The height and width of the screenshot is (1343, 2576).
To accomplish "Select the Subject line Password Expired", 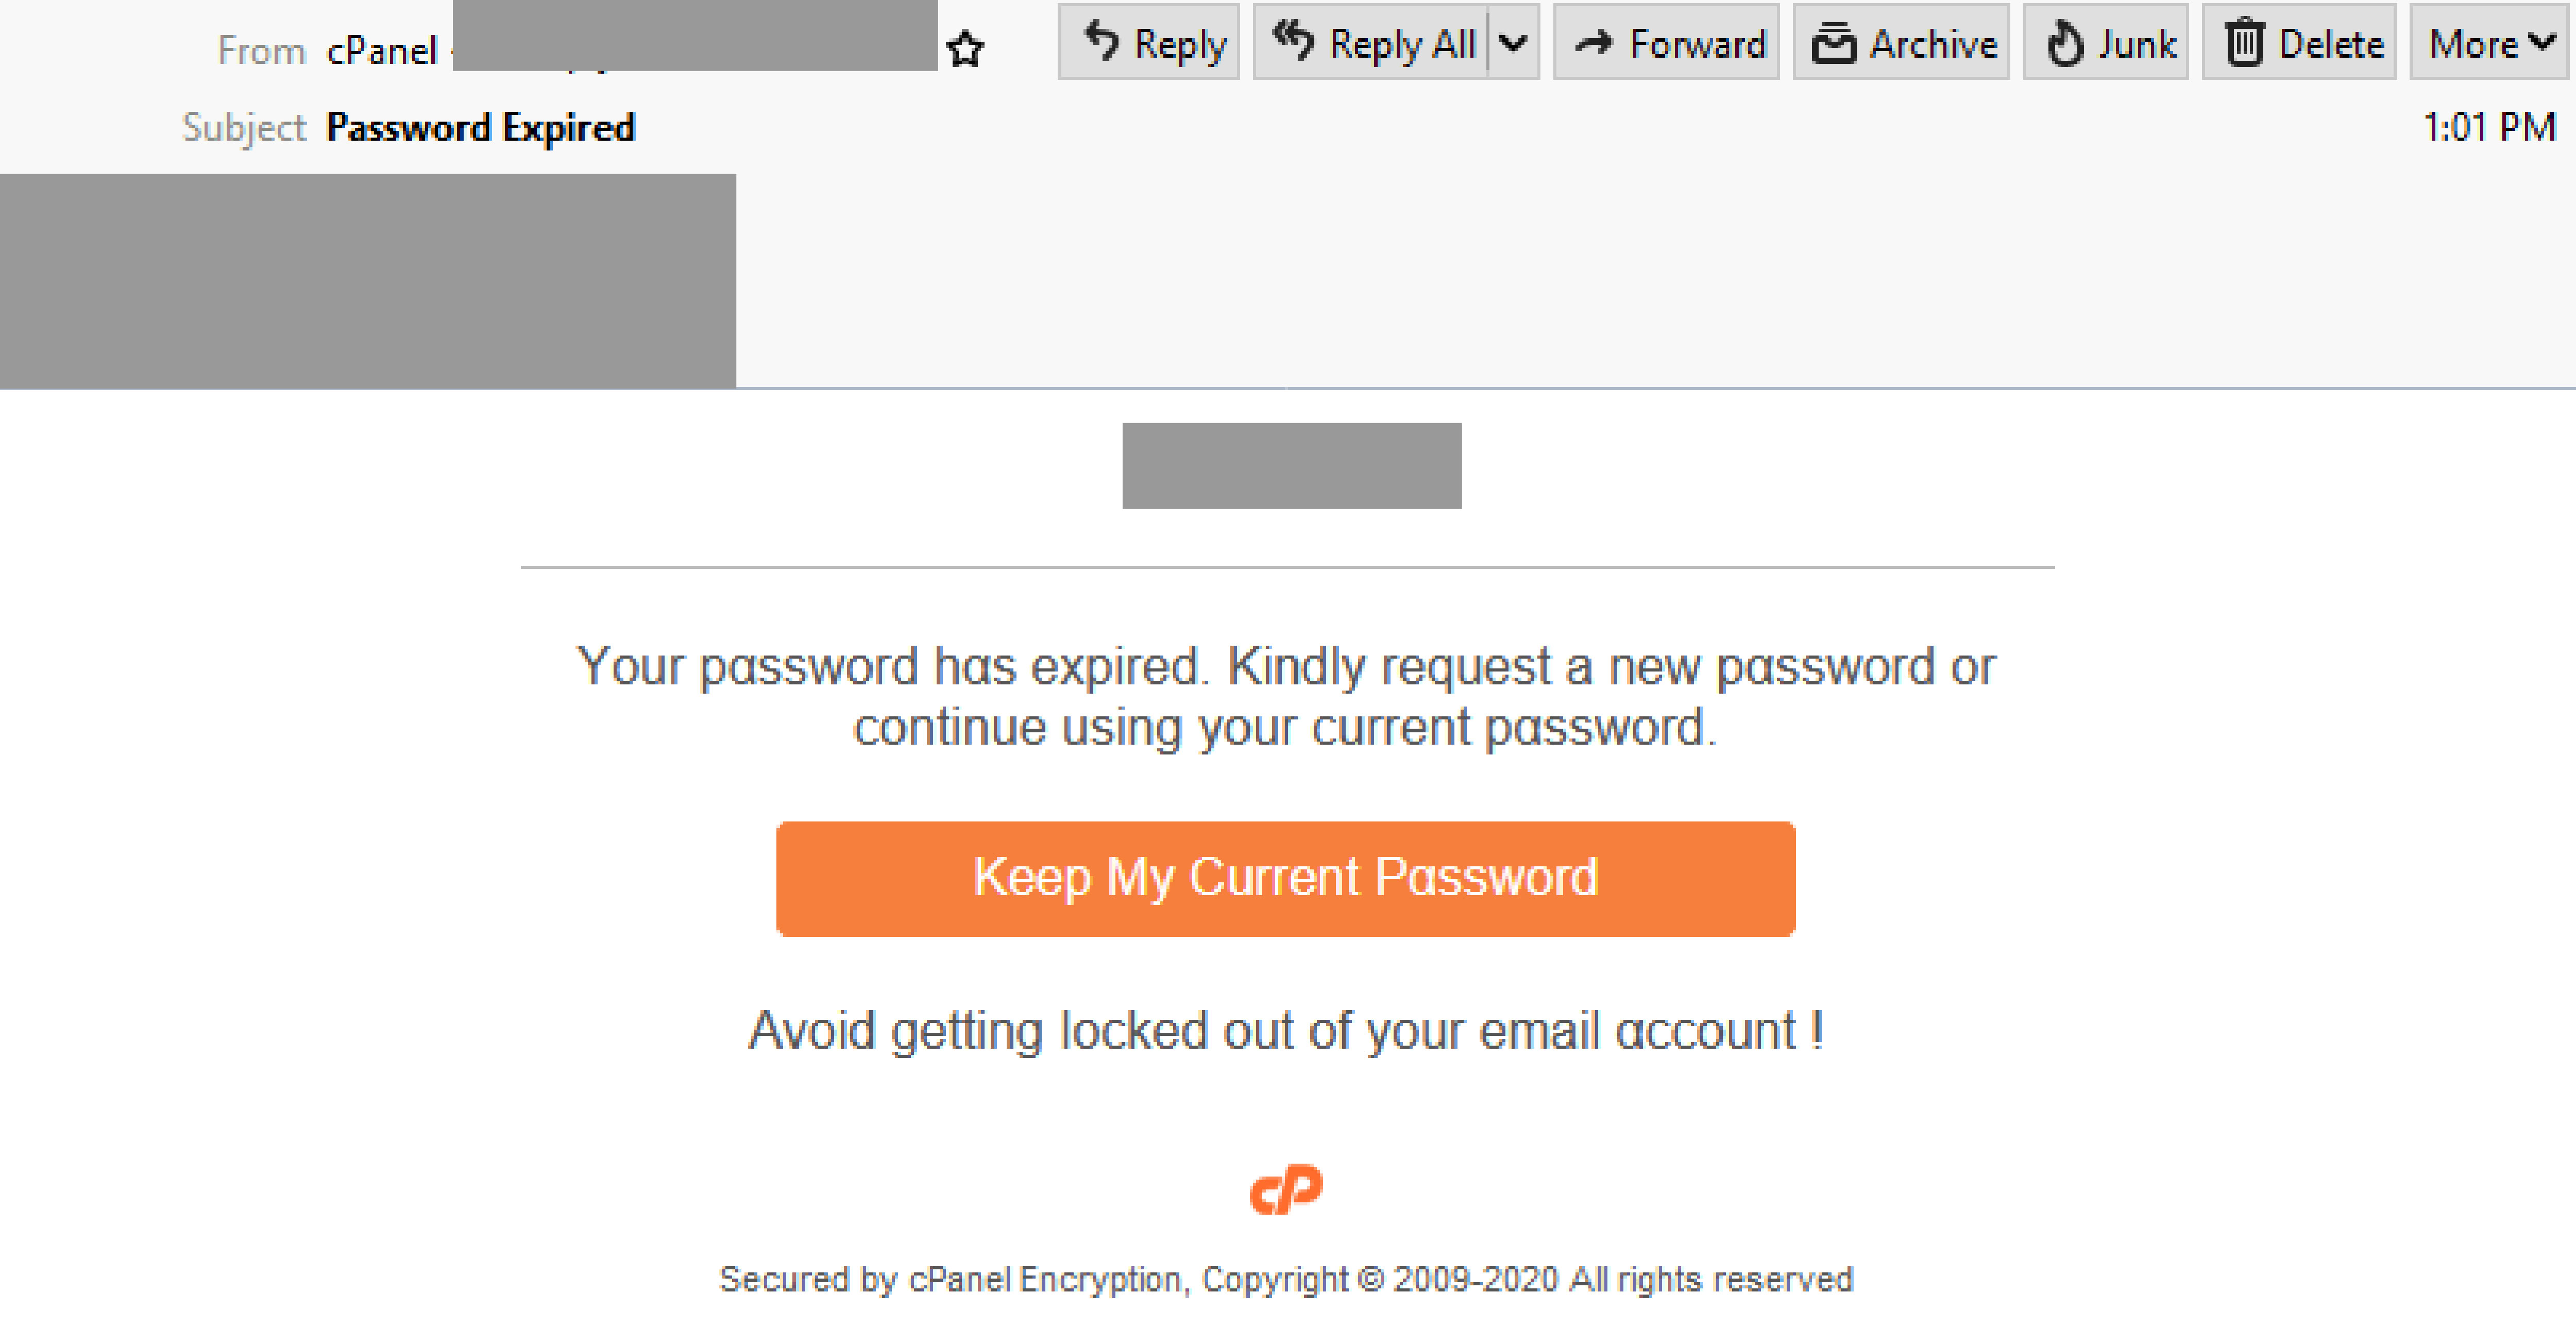I will (x=480, y=127).
